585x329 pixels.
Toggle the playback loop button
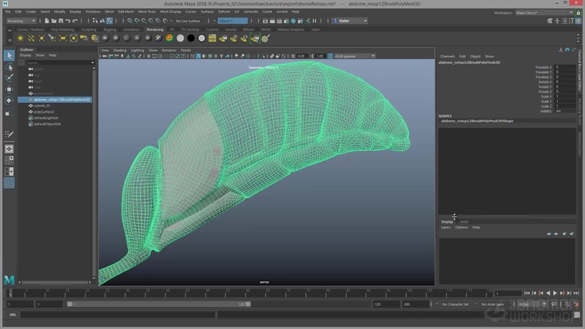554,304
